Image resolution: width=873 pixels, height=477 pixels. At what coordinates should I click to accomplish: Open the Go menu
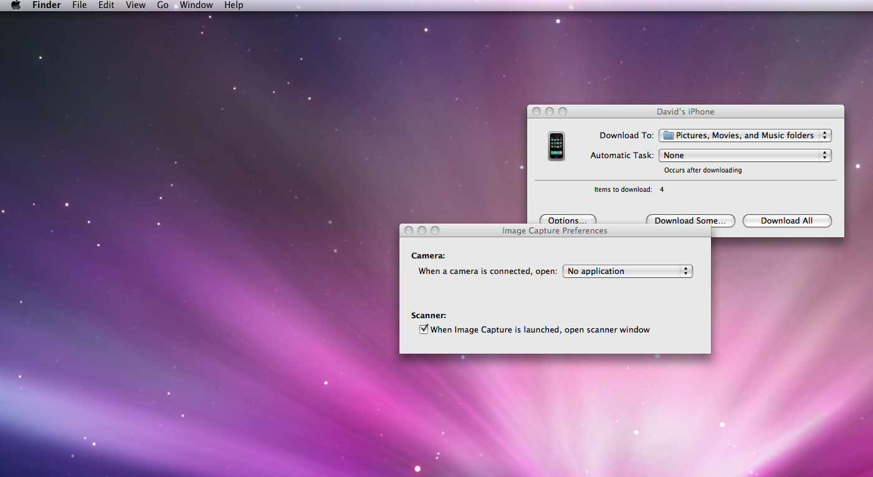(x=163, y=5)
